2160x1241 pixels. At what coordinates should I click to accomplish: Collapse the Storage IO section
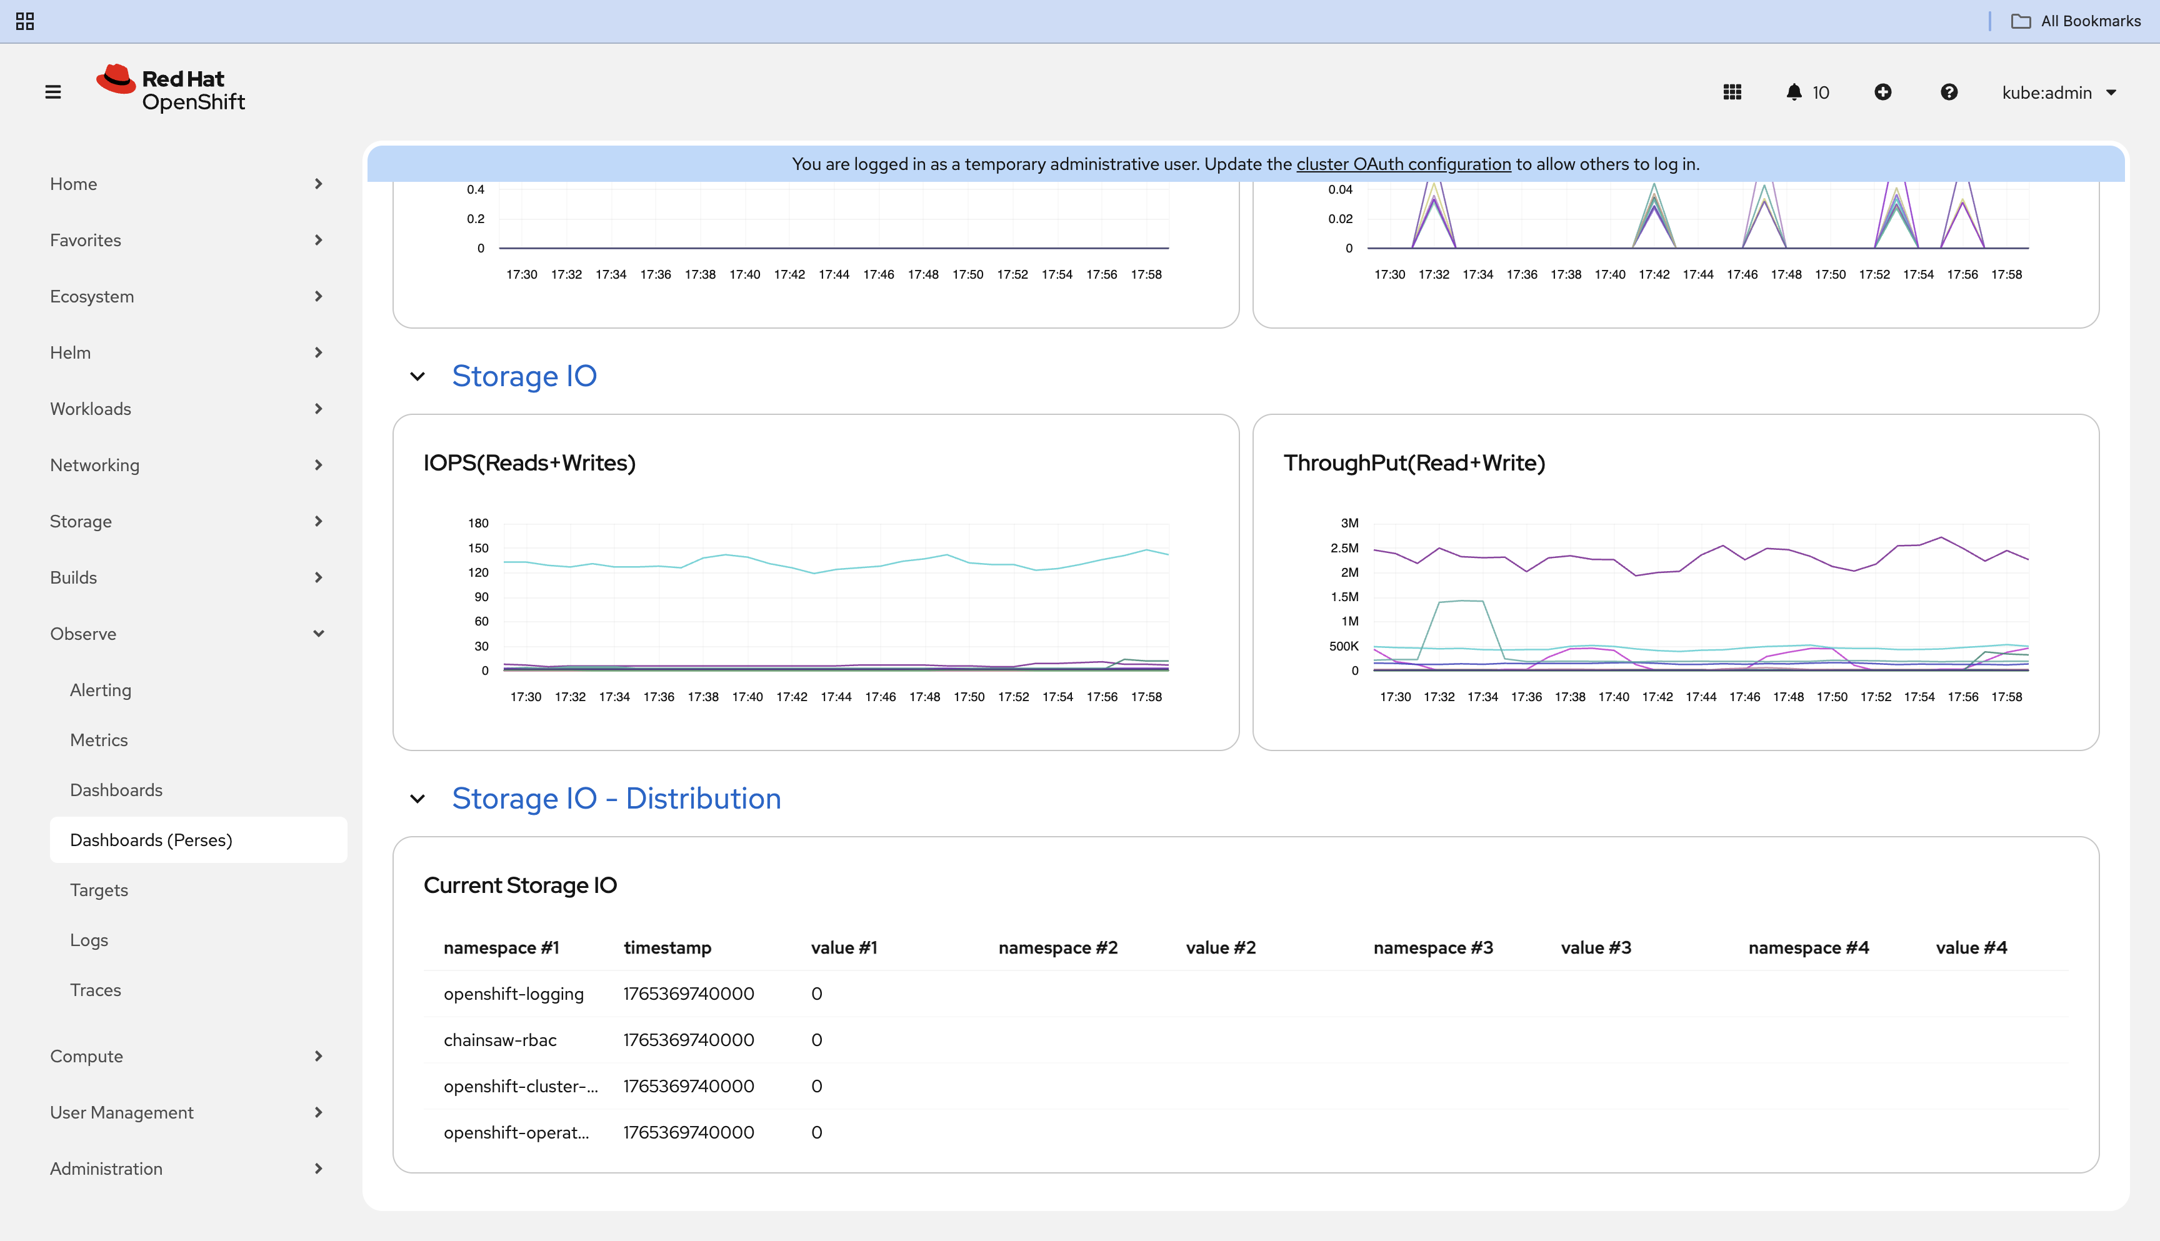pos(417,376)
